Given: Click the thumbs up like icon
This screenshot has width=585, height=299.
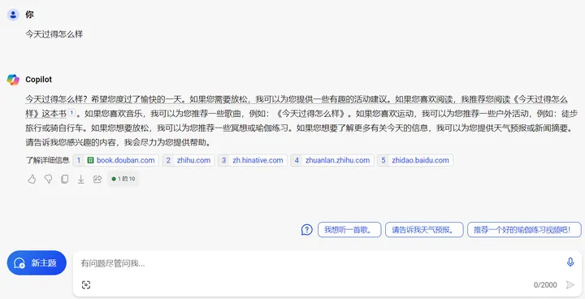Looking at the screenshot, I should [x=32, y=180].
